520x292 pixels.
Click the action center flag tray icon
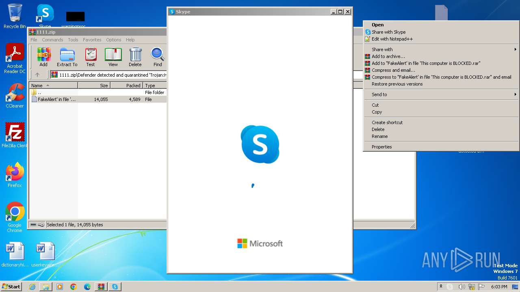(482, 287)
